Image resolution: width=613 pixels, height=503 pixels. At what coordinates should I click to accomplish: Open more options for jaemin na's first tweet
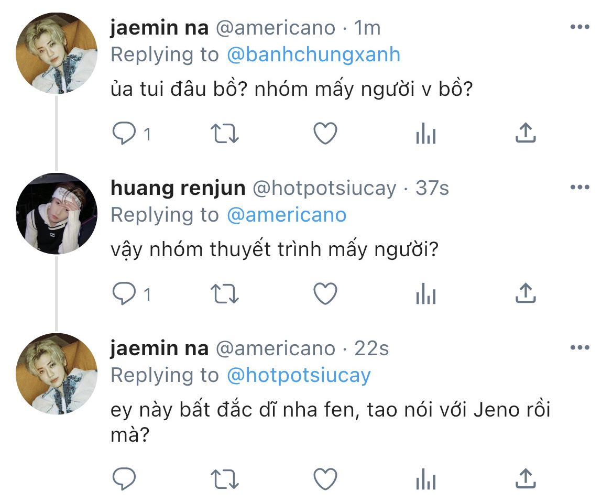click(x=579, y=27)
